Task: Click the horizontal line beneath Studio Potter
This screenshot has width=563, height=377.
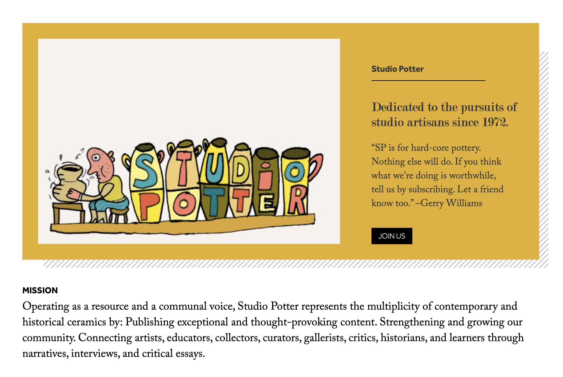Action: (x=428, y=81)
